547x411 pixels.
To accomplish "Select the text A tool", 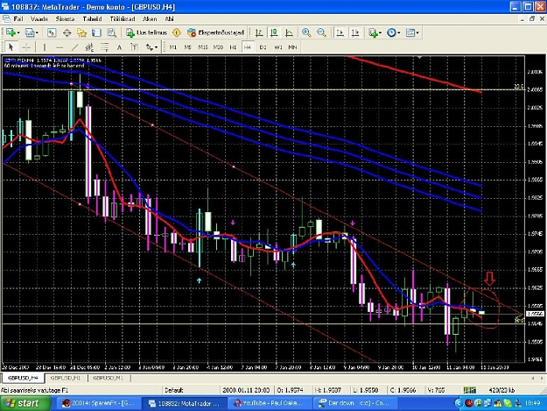I will click(x=119, y=47).
